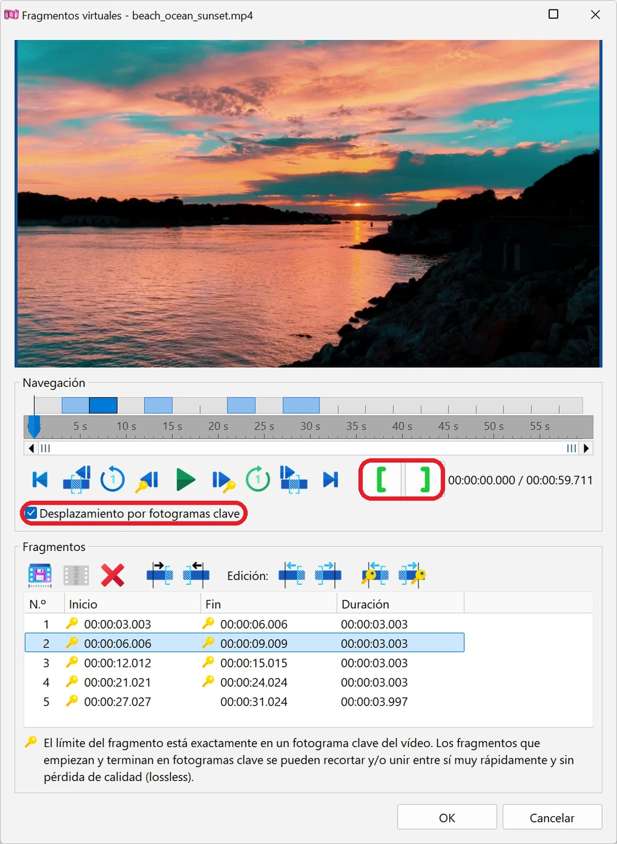Screen dimensions: 617x844
Task: Click the black right-arrow fragment icon
Action: tap(160, 574)
